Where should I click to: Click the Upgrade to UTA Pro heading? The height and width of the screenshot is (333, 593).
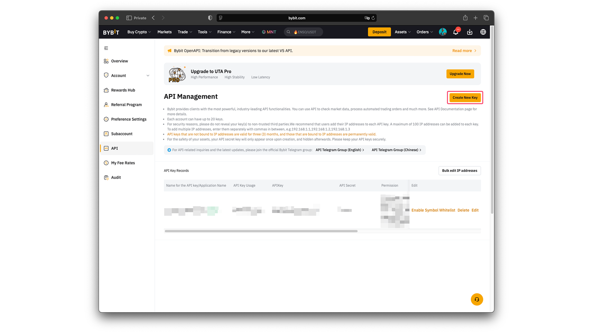tap(211, 71)
